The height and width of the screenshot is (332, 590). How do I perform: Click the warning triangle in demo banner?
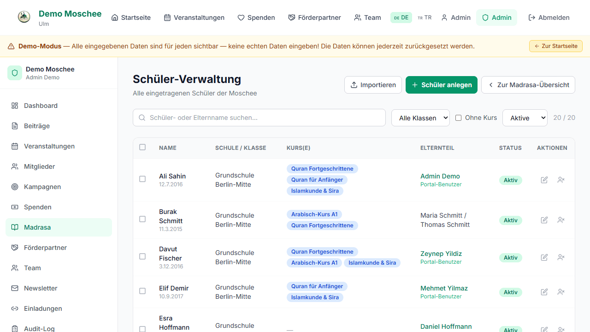coord(11,46)
